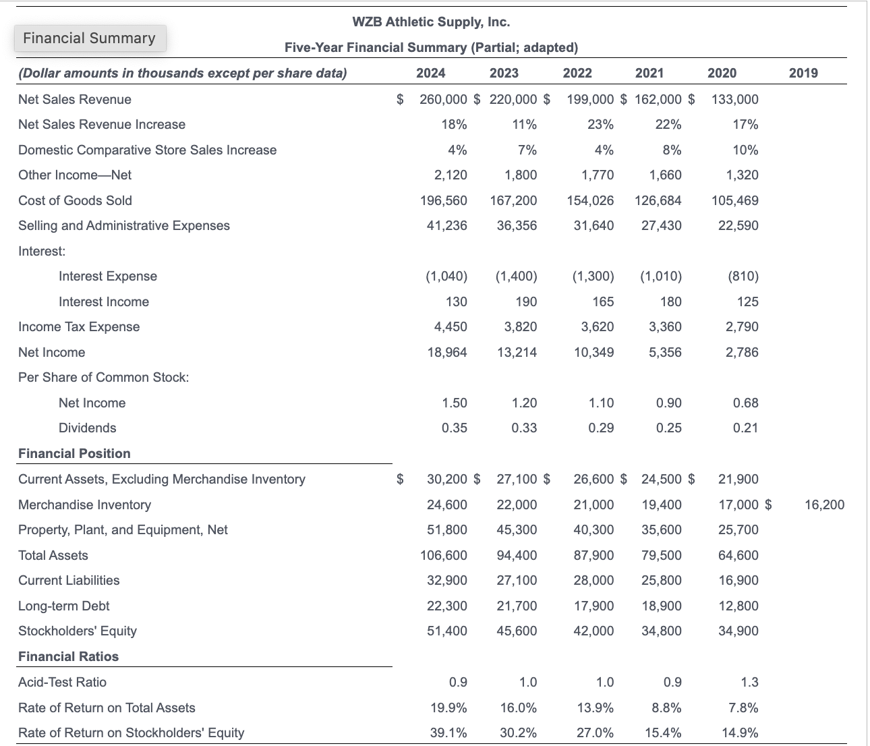Image resolution: width=870 pixels, height=746 pixels.
Task: Click Rate of Return on Total Assets label
Action: click(107, 708)
